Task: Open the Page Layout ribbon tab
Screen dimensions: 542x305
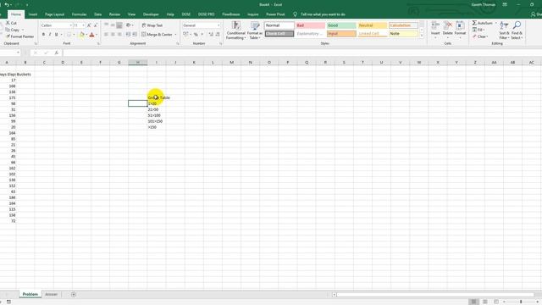Action: tap(54, 14)
